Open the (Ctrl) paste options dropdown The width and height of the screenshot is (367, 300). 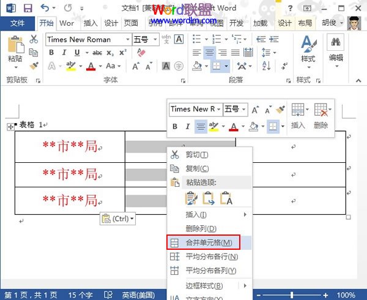pyautogui.click(x=117, y=219)
